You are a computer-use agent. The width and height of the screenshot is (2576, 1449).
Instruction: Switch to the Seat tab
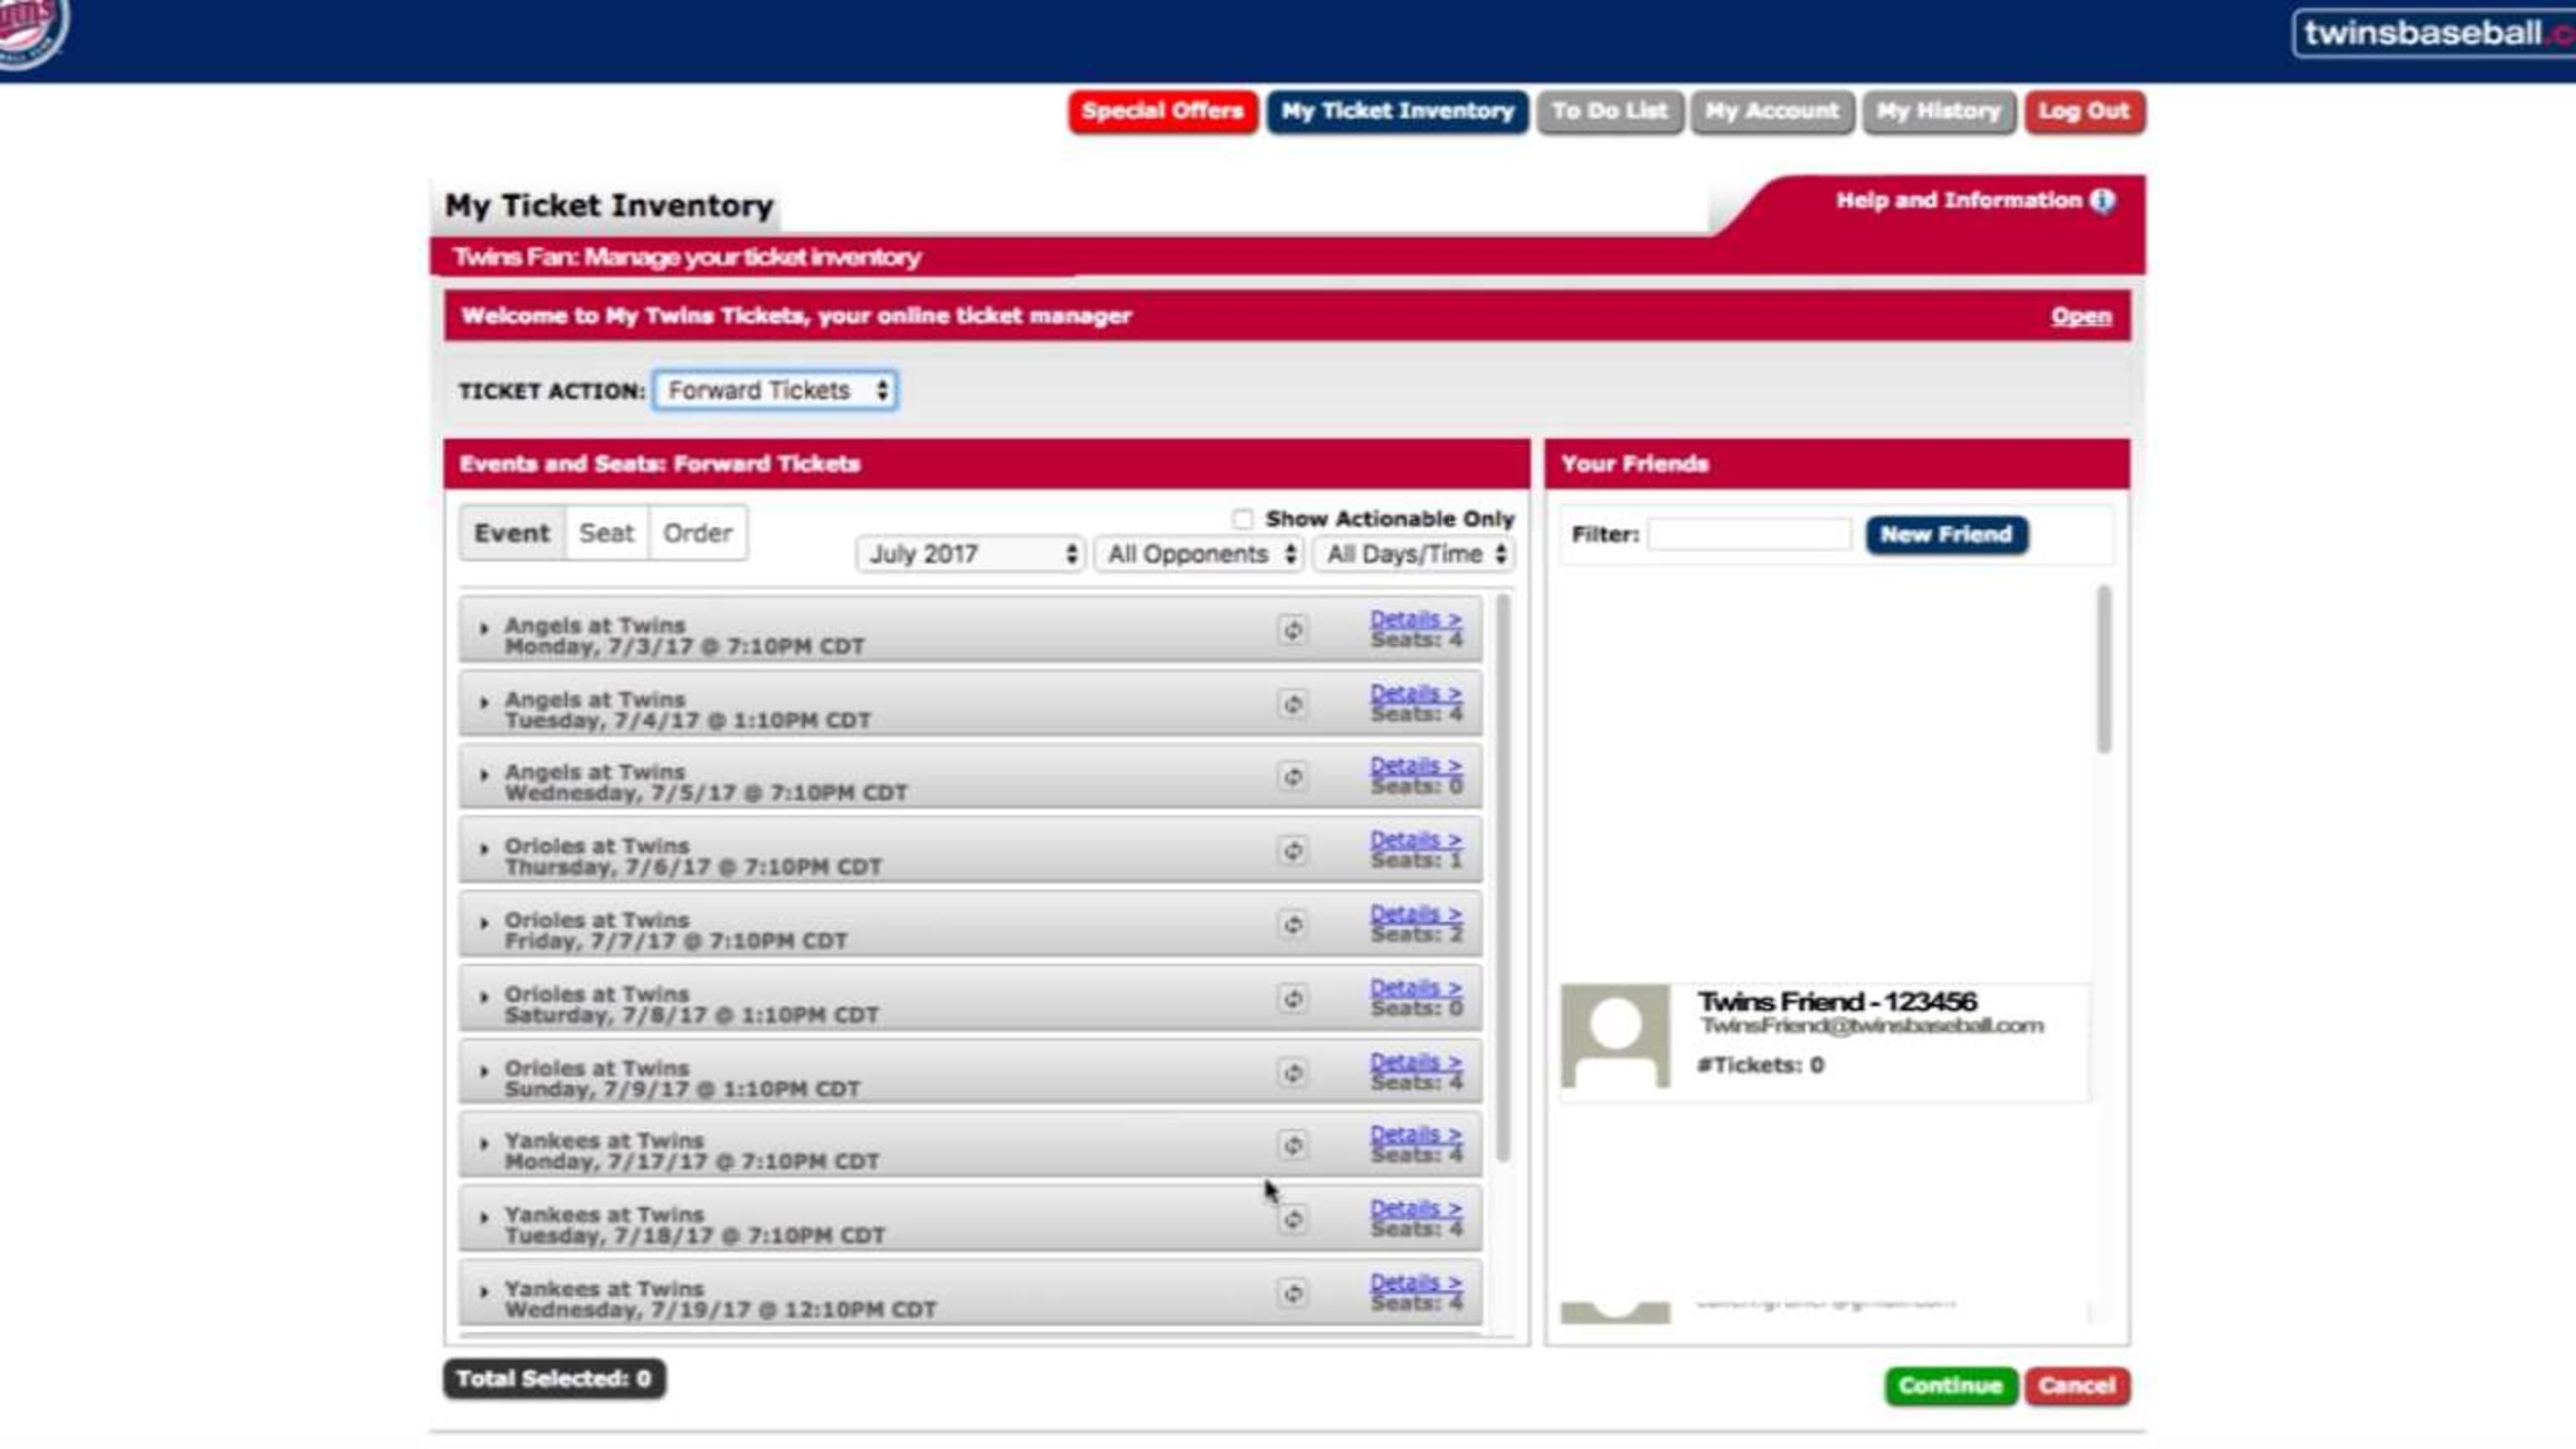click(606, 533)
